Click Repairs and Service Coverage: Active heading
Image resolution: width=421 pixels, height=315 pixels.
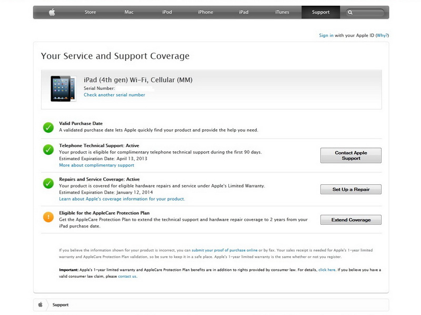(x=99, y=179)
